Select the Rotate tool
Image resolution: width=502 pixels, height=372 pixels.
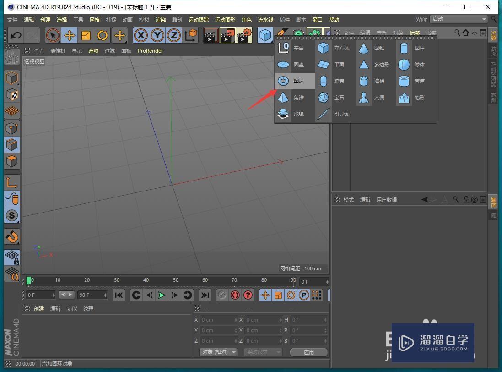[103, 35]
